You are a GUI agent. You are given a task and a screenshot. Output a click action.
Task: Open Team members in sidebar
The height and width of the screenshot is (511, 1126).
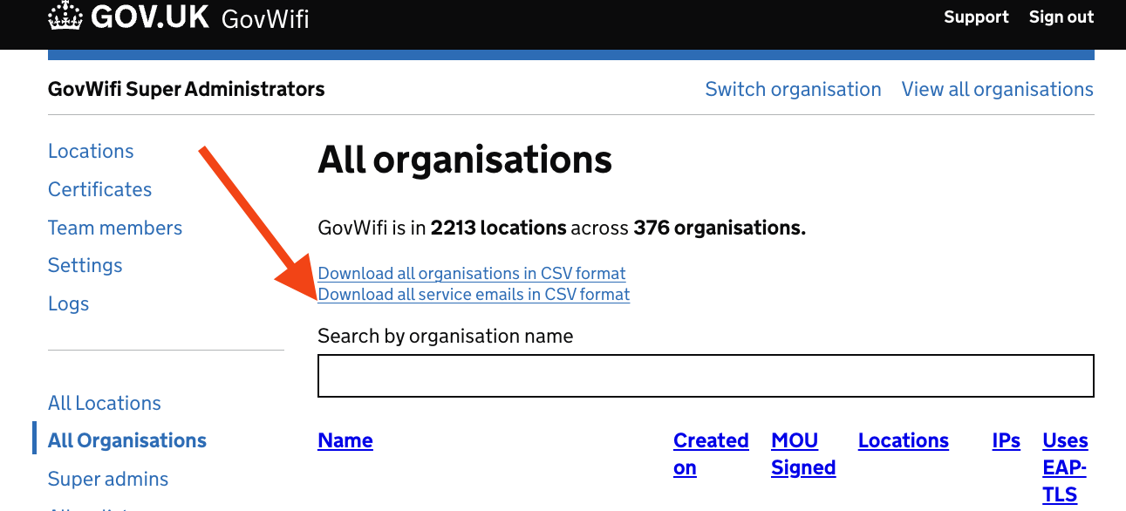pos(115,228)
